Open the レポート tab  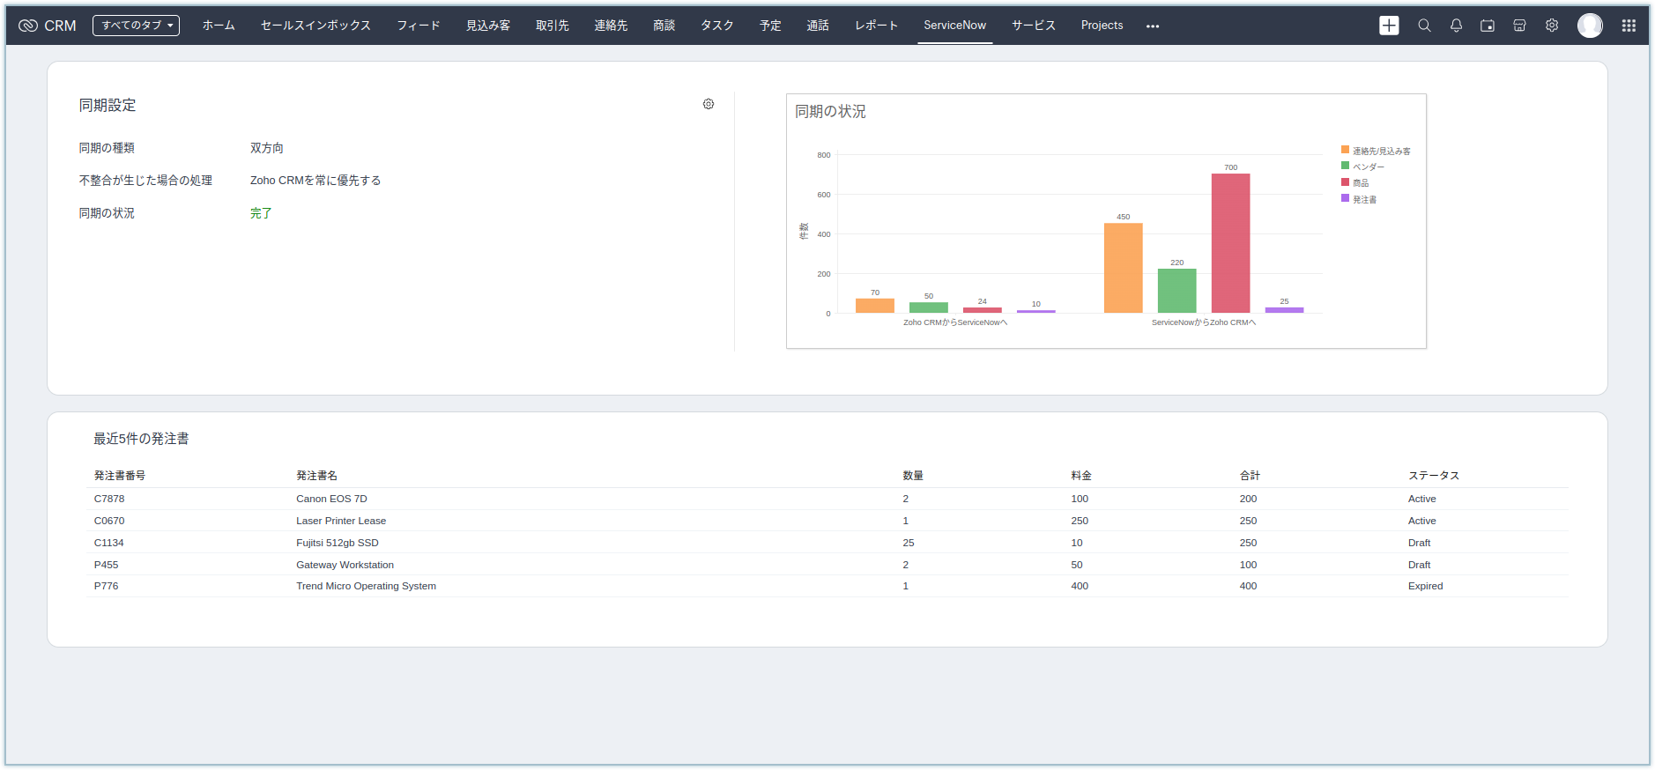click(876, 26)
